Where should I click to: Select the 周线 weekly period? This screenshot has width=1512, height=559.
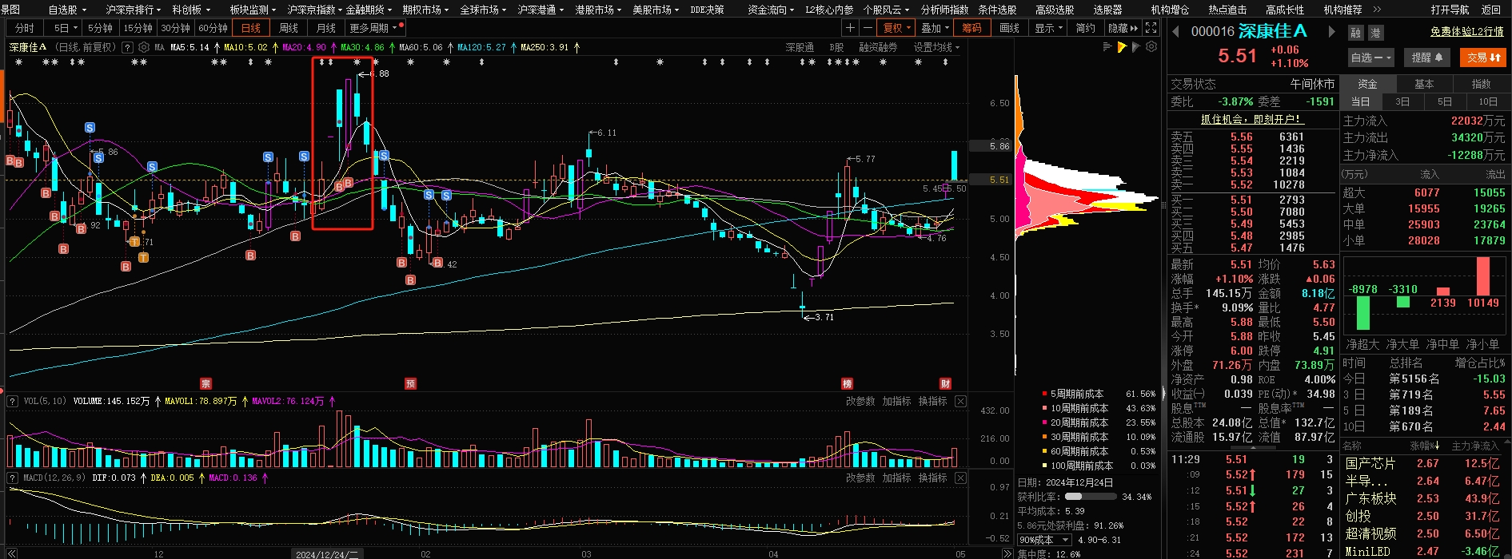click(289, 28)
